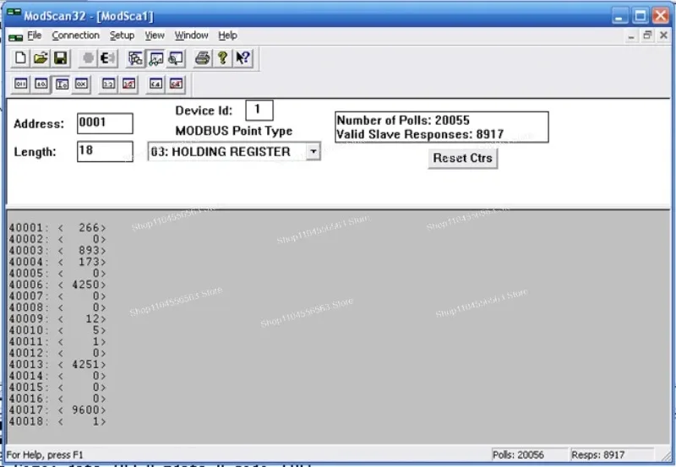Select the hex display format icon
The width and height of the screenshot is (676, 467).
(81, 84)
